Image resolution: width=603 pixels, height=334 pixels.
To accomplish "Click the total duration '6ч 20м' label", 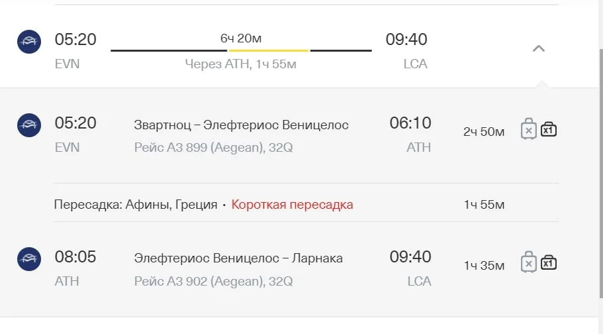I will click(241, 38).
